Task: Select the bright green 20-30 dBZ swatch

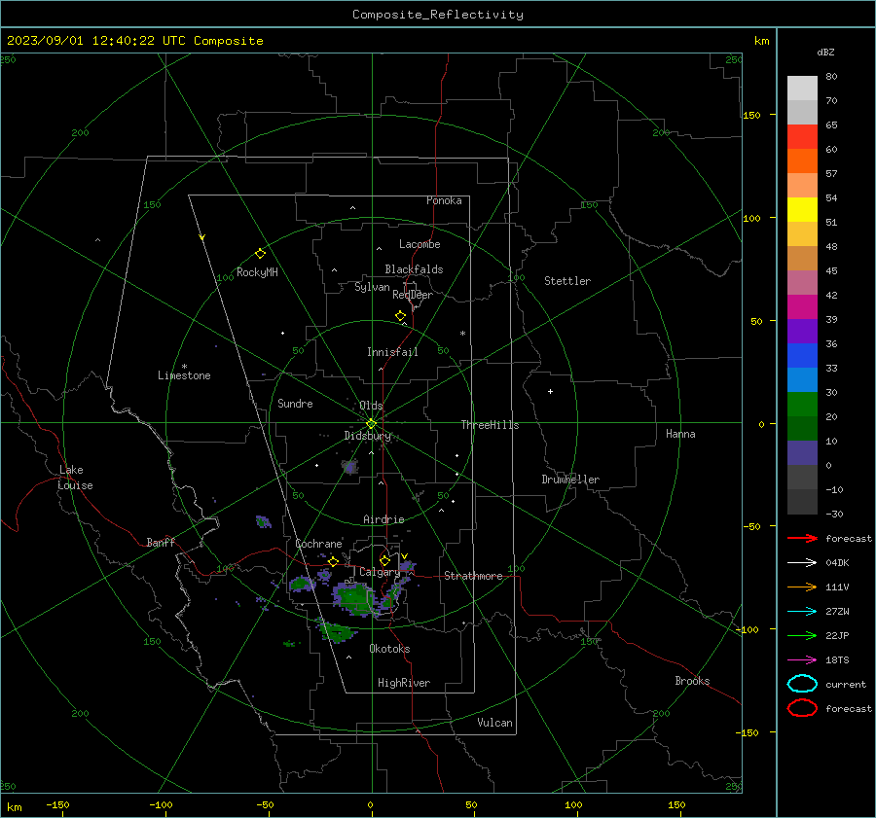Action: pos(802,404)
